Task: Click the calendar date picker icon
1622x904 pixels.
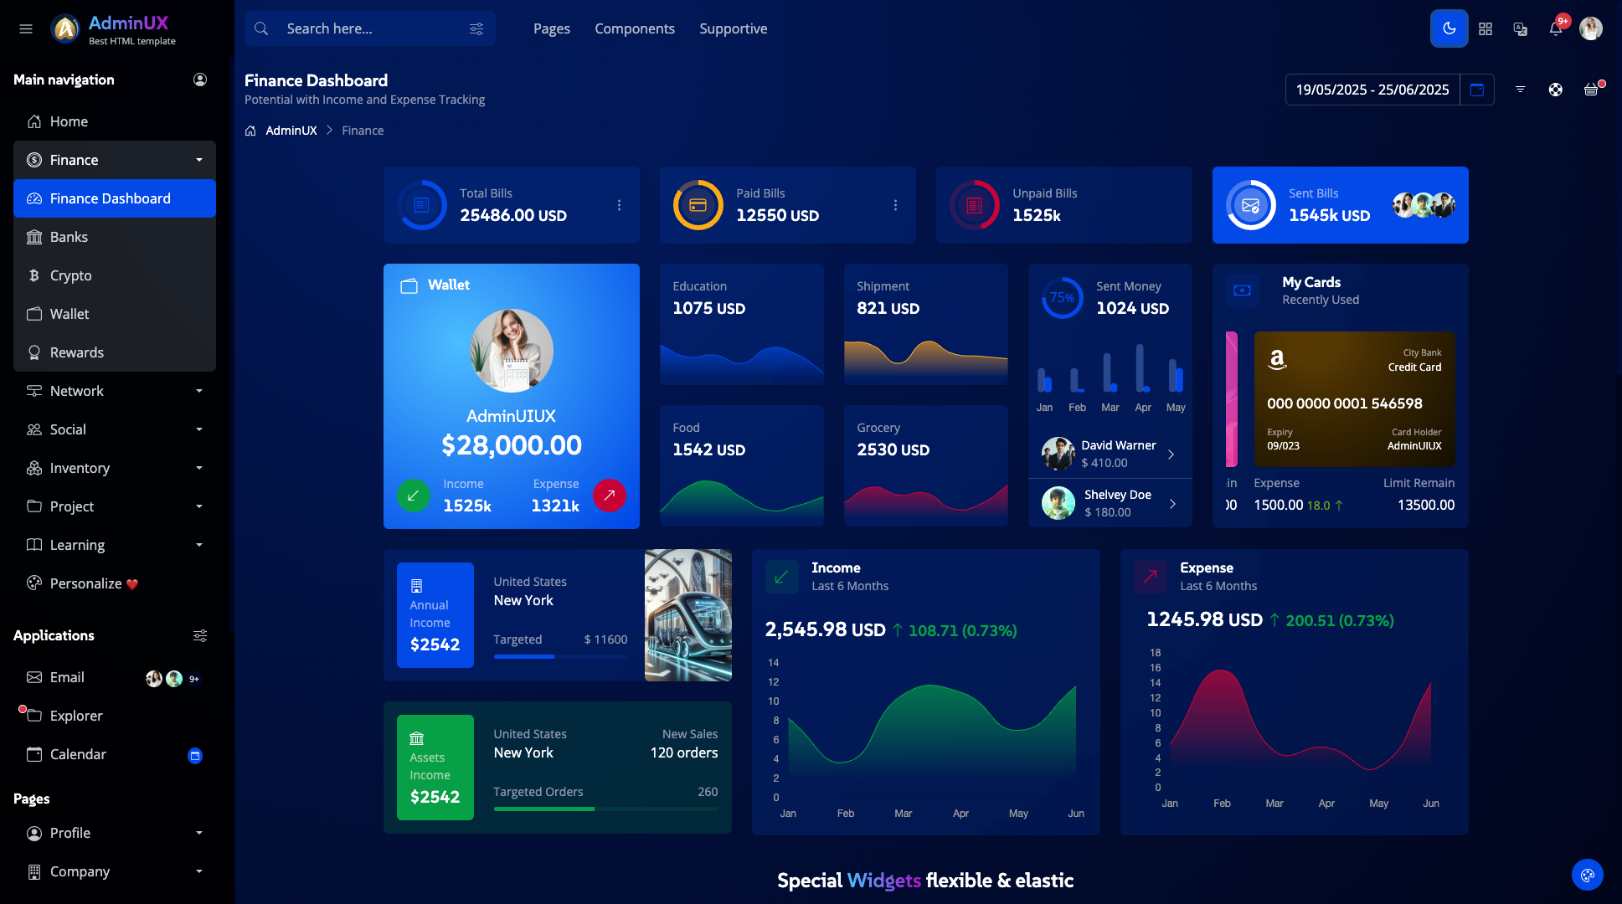Action: 1477,90
